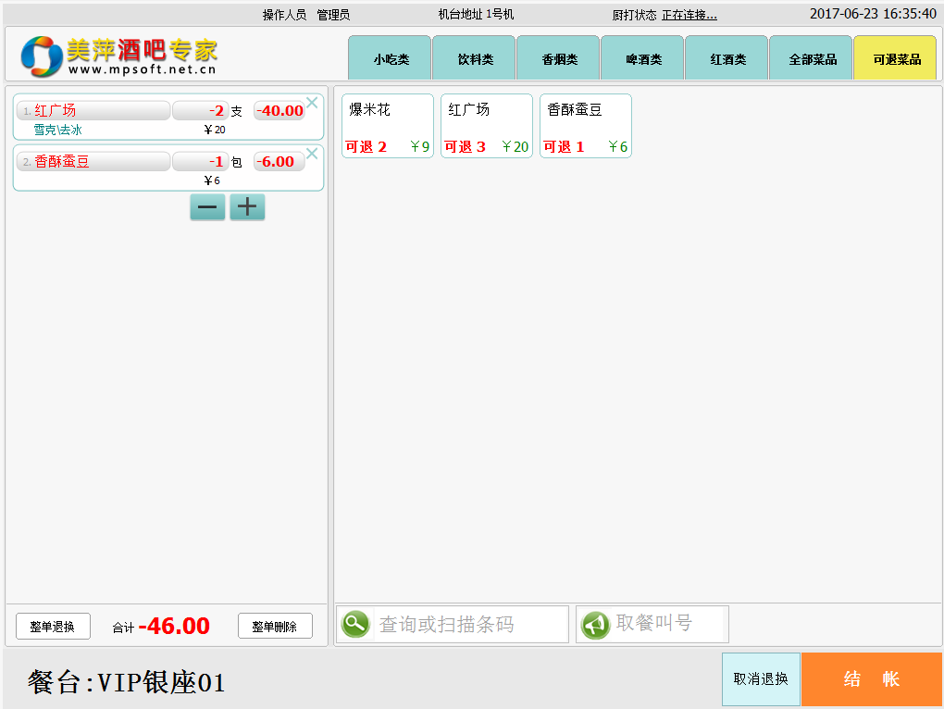Viewport: 944px width, 709px height.
Task: Click the megaphone call-number icon
Action: (595, 625)
